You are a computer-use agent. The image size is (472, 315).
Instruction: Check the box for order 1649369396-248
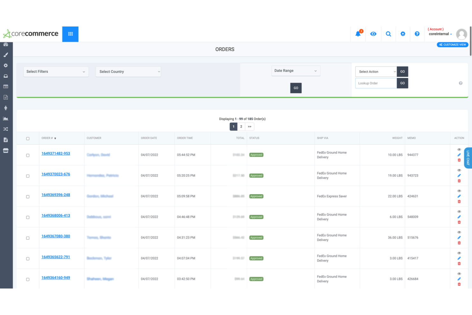28,197
